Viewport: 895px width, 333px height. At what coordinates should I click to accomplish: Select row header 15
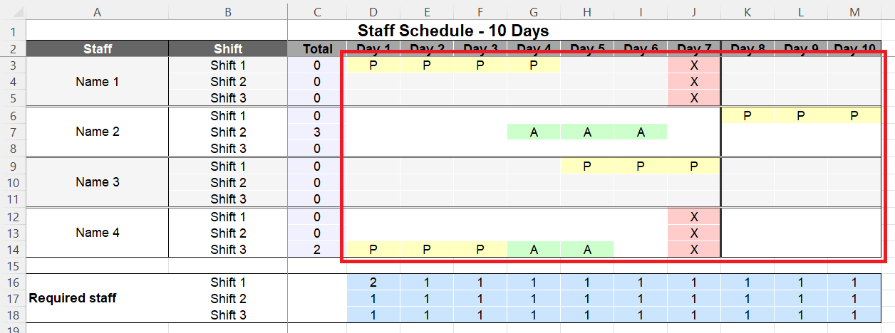[x=12, y=266]
